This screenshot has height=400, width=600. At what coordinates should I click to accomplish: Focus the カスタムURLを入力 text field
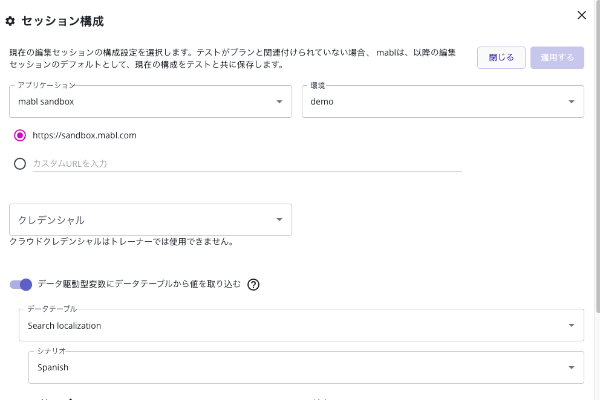click(x=247, y=164)
